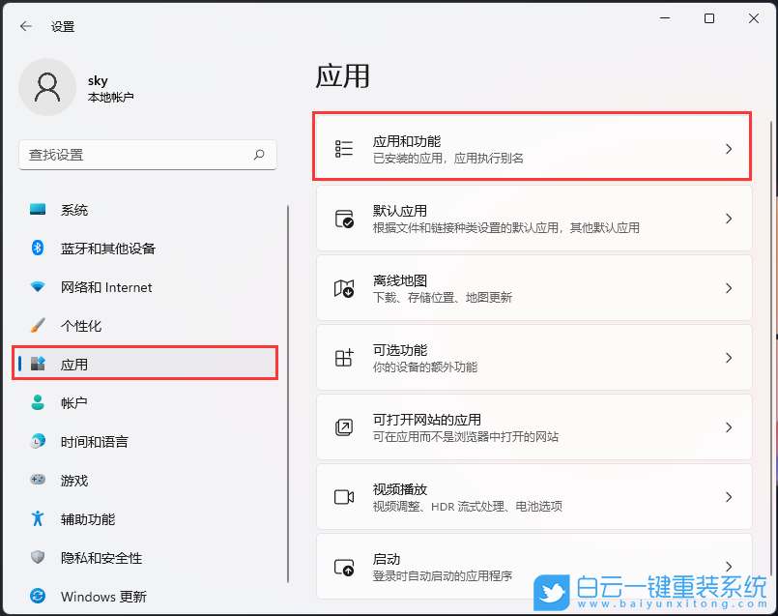Viewport: 778px width, 616px height.
Task: Expand 视频播放 via its chevron arrow
Action: (729, 496)
